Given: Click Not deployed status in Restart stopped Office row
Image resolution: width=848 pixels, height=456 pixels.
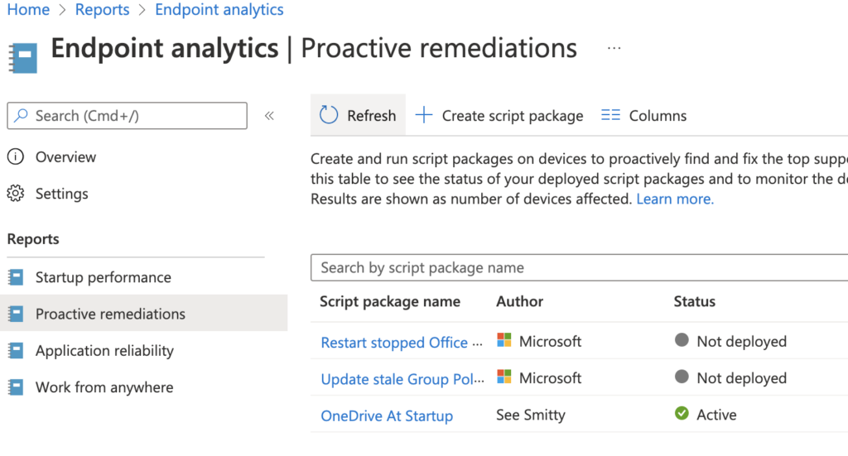Looking at the screenshot, I should pyautogui.click(x=741, y=342).
